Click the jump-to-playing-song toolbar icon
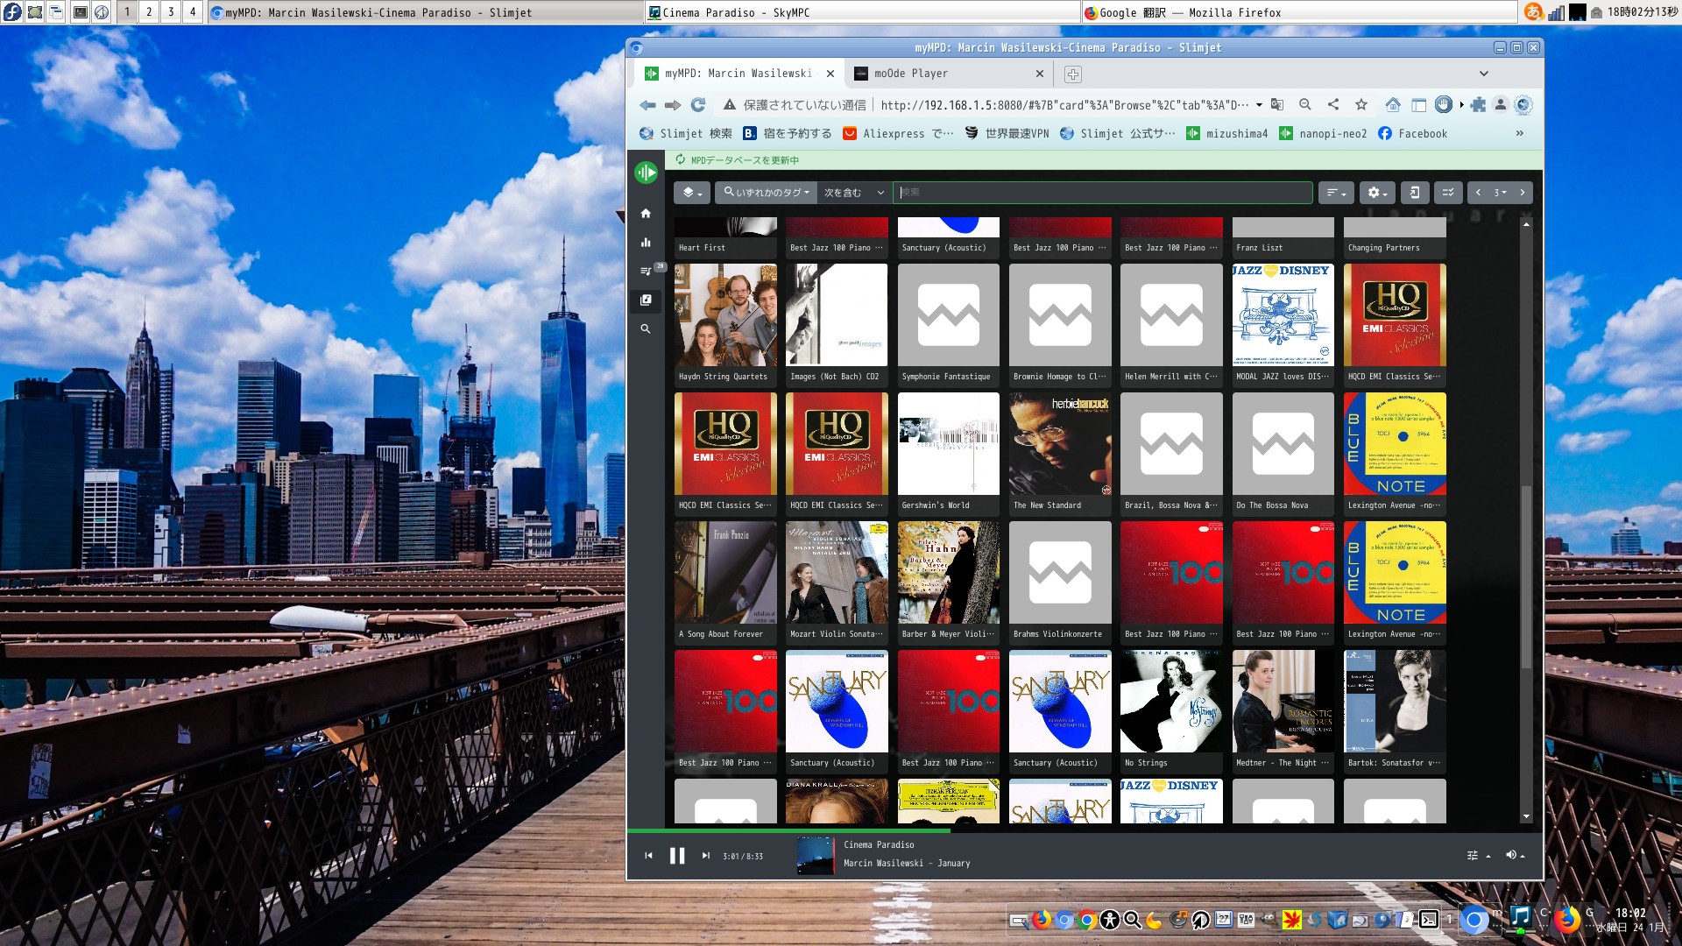The width and height of the screenshot is (1682, 946). point(1414,193)
